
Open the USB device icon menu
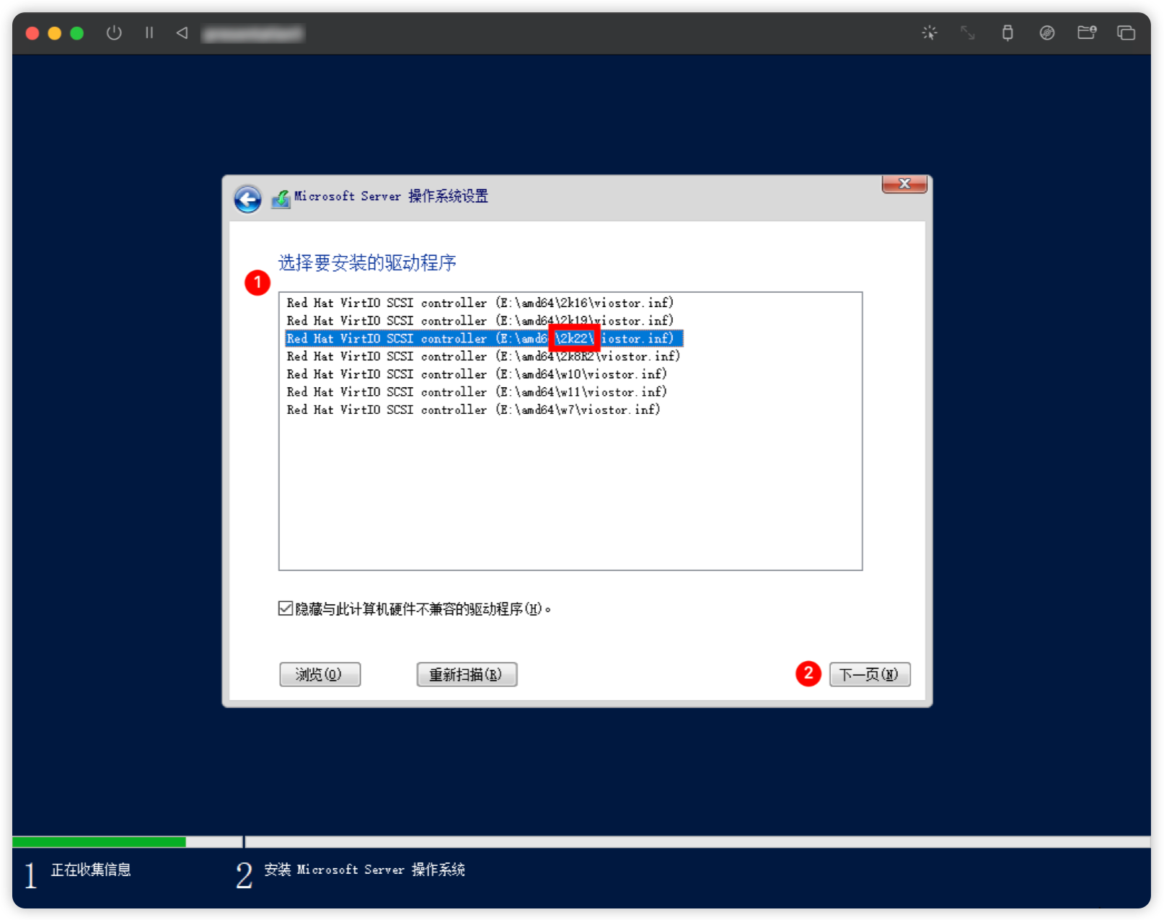pyautogui.click(x=1008, y=32)
